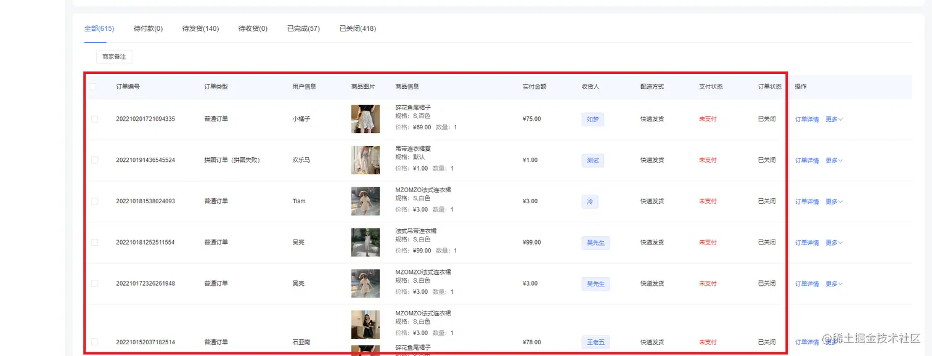The width and height of the screenshot is (932, 356).
Task: Open 订单详情 for order 202210191436545524
Action: click(x=807, y=161)
